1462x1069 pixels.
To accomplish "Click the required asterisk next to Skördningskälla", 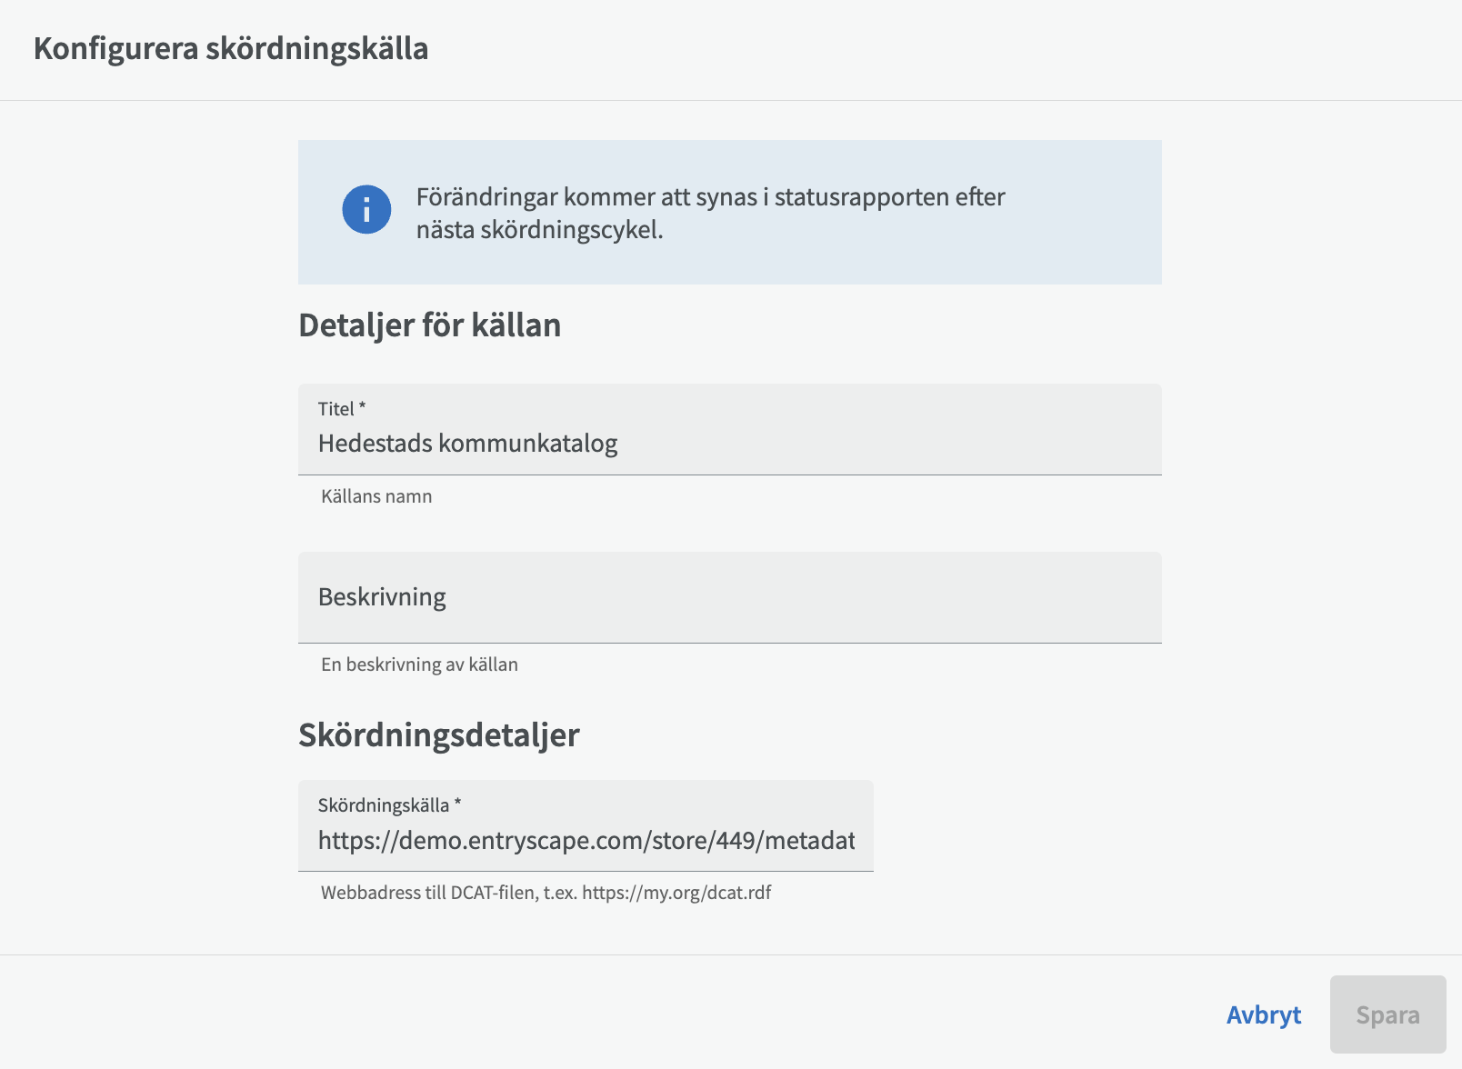I will pos(458,804).
